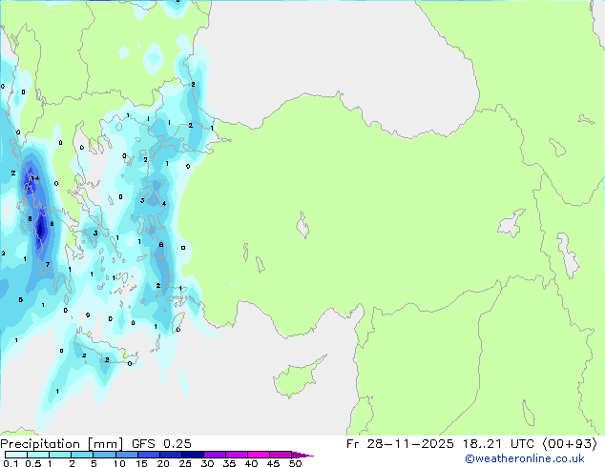
Task: Choose the 25–30 mm navy legend swatch
Action: click(x=193, y=455)
